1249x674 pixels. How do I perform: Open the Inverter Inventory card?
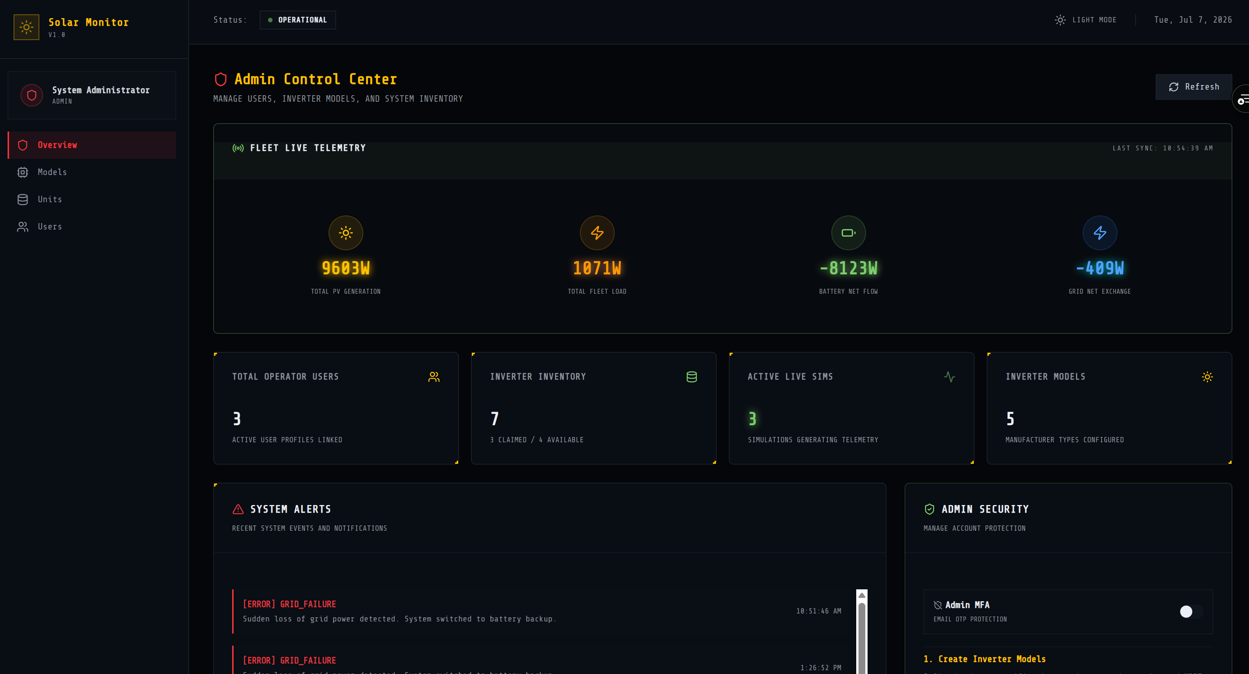coord(594,408)
